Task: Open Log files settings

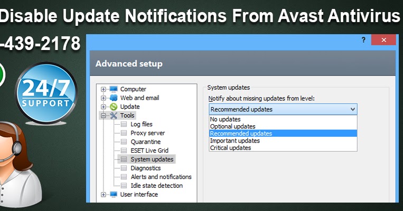Action: pos(142,125)
